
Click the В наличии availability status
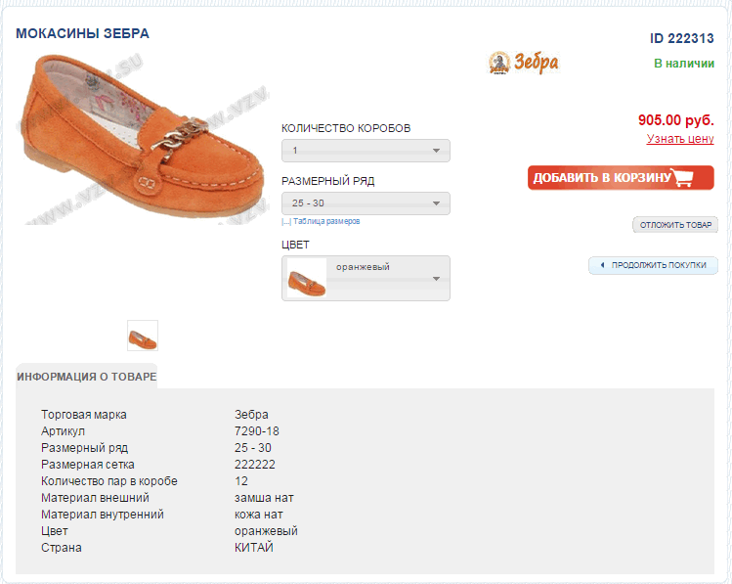tap(684, 64)
